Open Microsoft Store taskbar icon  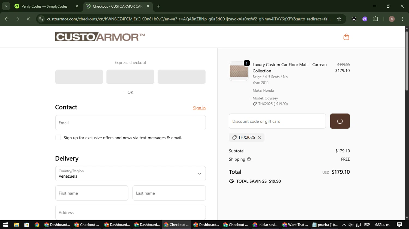[x=26, y=225]
